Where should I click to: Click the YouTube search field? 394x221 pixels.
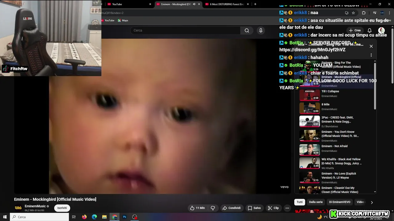pos(185,30)
